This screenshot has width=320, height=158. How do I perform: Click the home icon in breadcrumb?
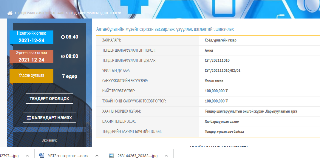point(10,13)
